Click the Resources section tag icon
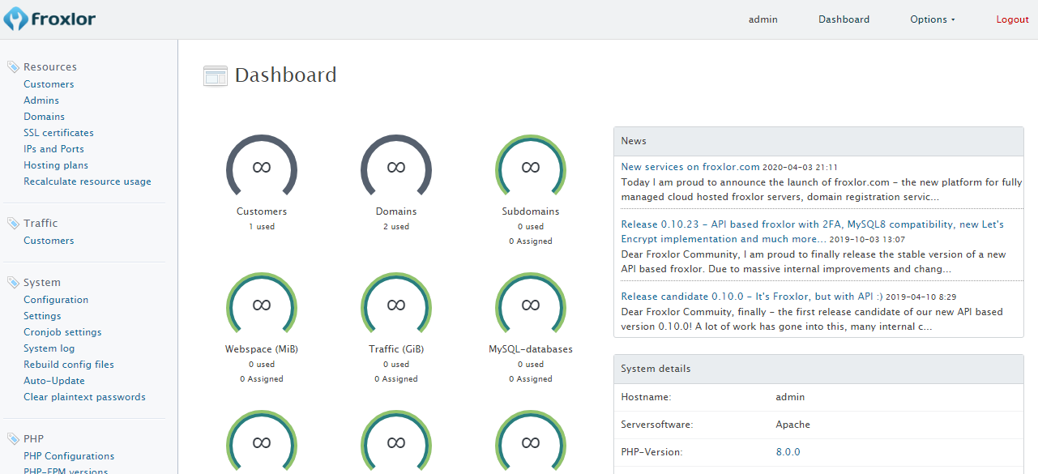The image size is (1038, 474). coord(13,67)
